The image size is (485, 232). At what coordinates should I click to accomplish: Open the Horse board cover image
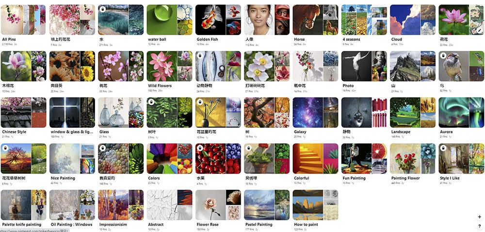[x=315, y=20]
